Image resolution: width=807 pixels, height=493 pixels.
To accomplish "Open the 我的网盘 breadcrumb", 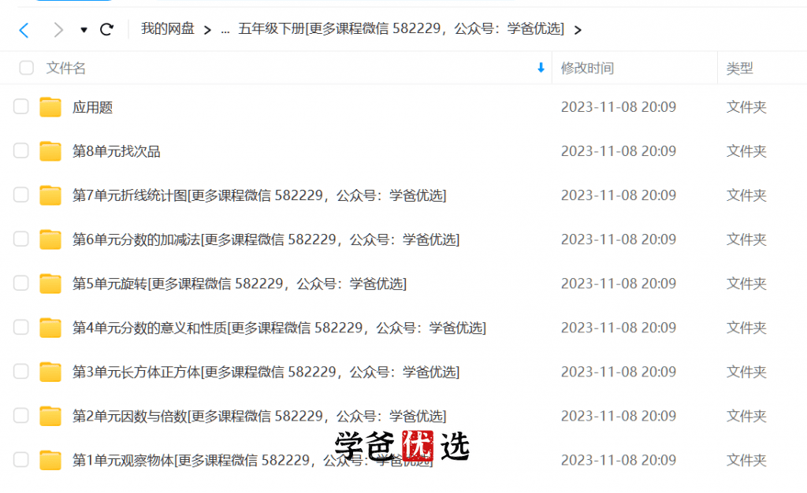I will click(168, 29).
